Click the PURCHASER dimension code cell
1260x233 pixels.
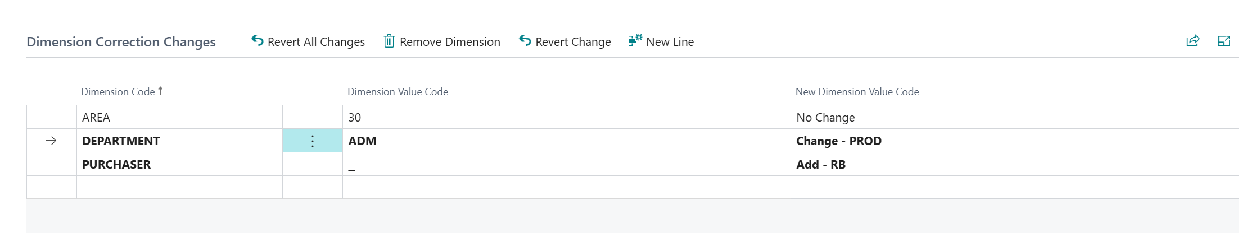click(x=116, y=165)
